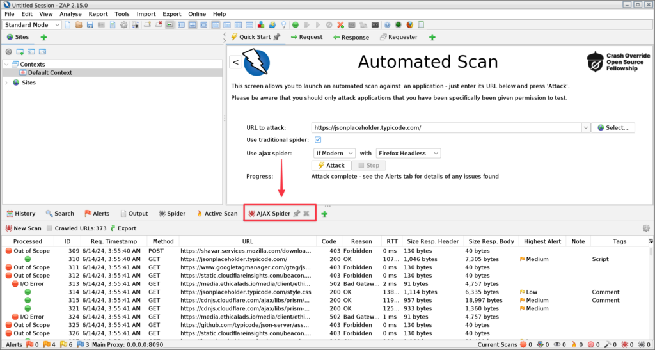
Task: Open the Tools menu
Action: [122, 14]
